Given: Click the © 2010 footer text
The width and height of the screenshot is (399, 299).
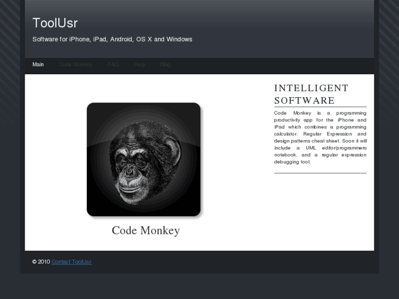Looking at the screenshot, I should (x=41, y=262).
